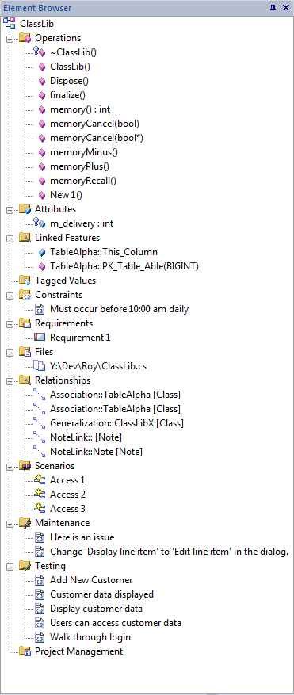Select memoryCancel(bool) operation
This screenshot has width=294, height=695.
[x=95, y=124]
